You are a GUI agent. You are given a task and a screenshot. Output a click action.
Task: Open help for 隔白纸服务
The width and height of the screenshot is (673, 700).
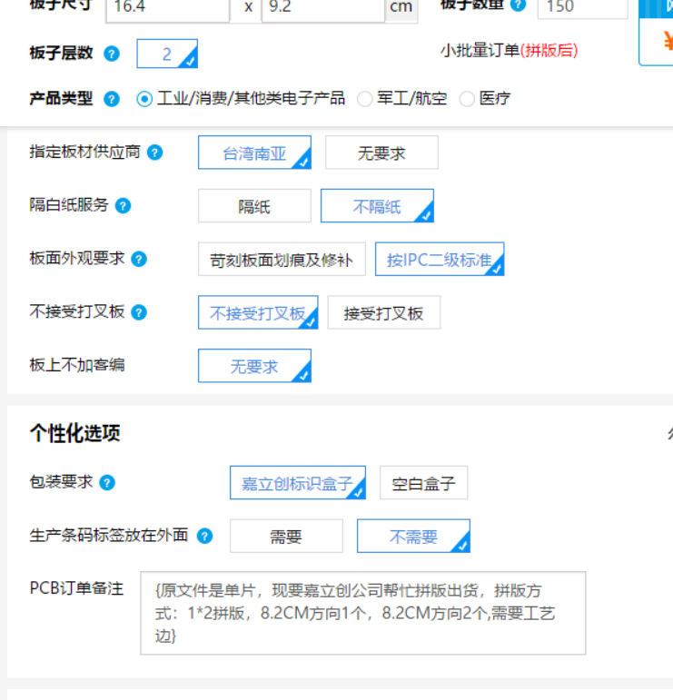pos(123,206)
